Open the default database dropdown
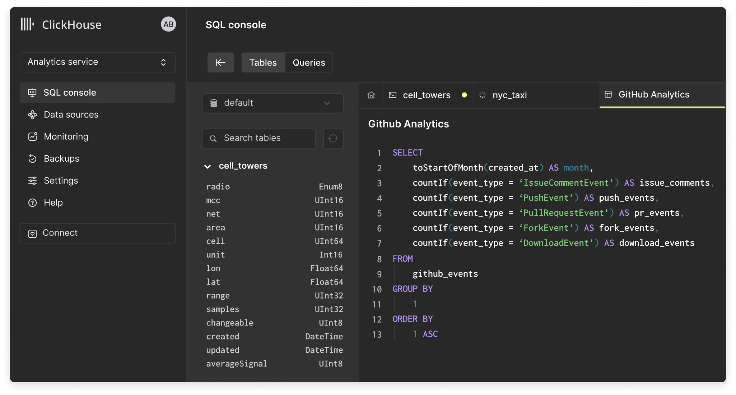This screenshot has width=736, height=395. [272, 103]
